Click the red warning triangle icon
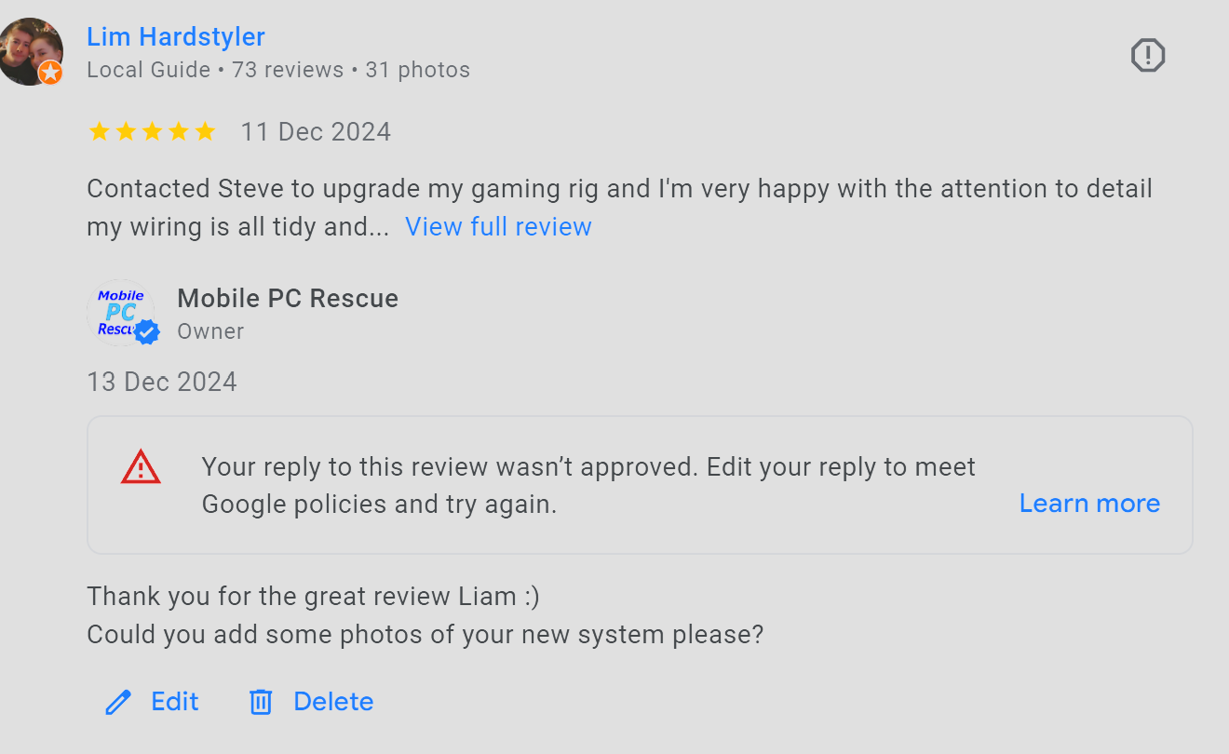This screenshot has height=754, width=1229. point(141,467)
